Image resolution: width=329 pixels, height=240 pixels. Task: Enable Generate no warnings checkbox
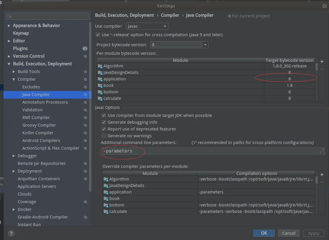(104, 136)
